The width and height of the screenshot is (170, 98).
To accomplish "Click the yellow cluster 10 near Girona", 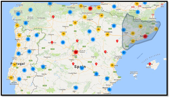I will (x=156, y=29).
